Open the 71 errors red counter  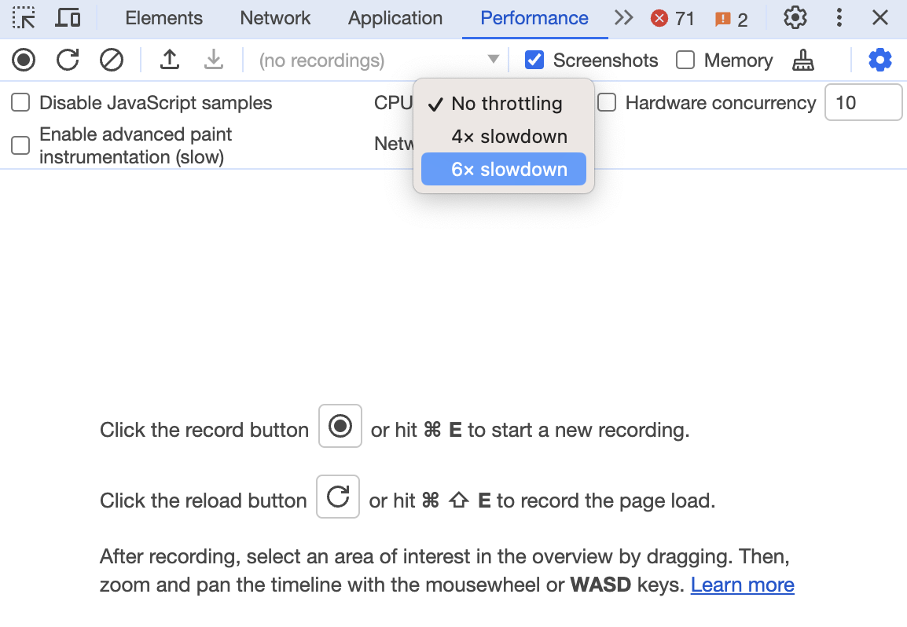click(x=672, y=19)
